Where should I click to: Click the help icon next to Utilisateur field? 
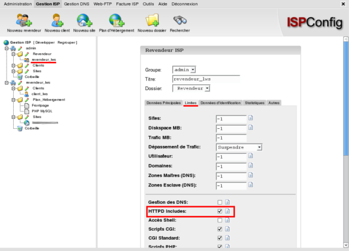(251, 156)
